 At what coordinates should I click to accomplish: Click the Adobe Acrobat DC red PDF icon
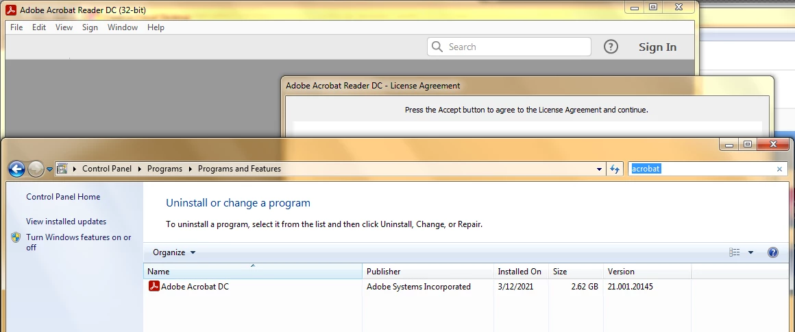154,286
